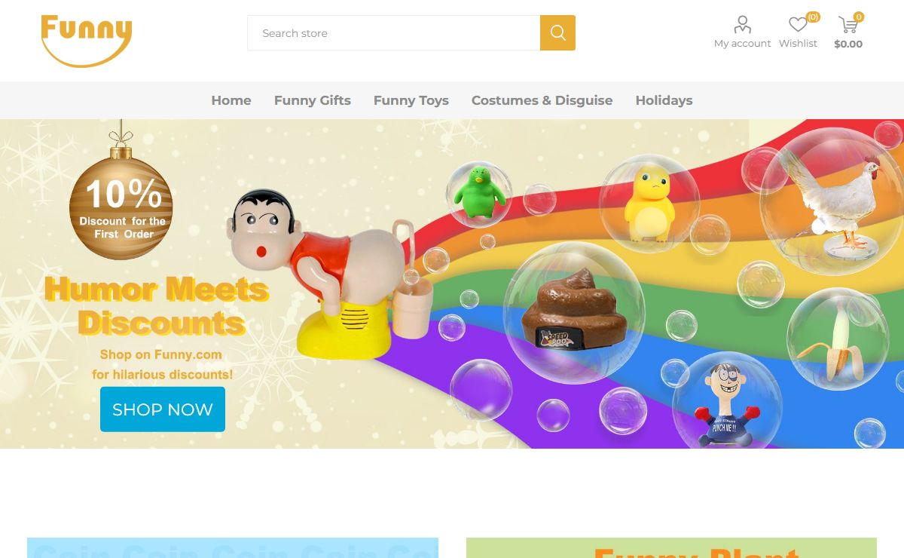Open the Funny Gifts menu
This screenshot has width=904, height=558.
313,100
